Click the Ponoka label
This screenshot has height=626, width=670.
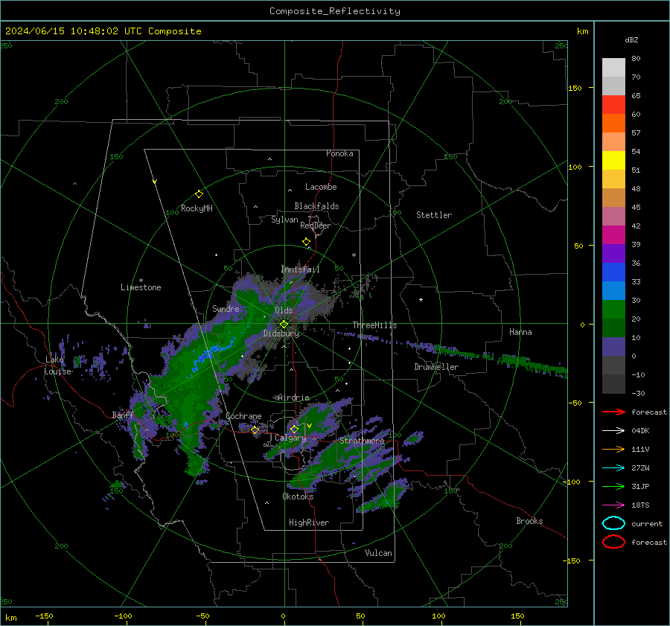pos(339,153)
